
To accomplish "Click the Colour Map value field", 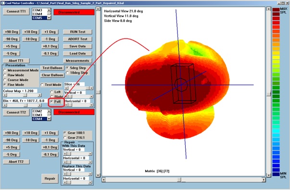I will (x=20, y=91).
